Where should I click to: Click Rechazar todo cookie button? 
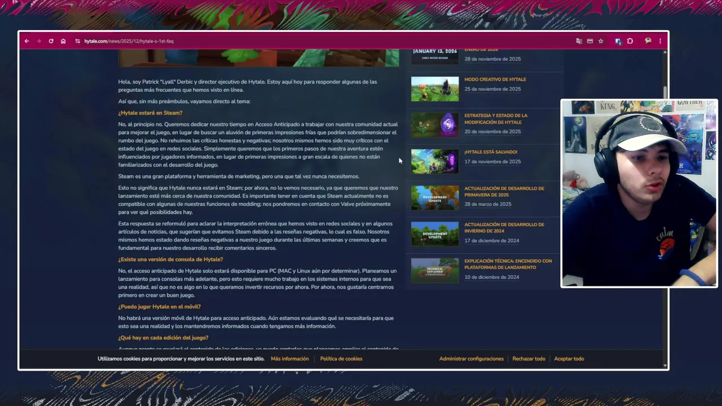tap(529, 359)
